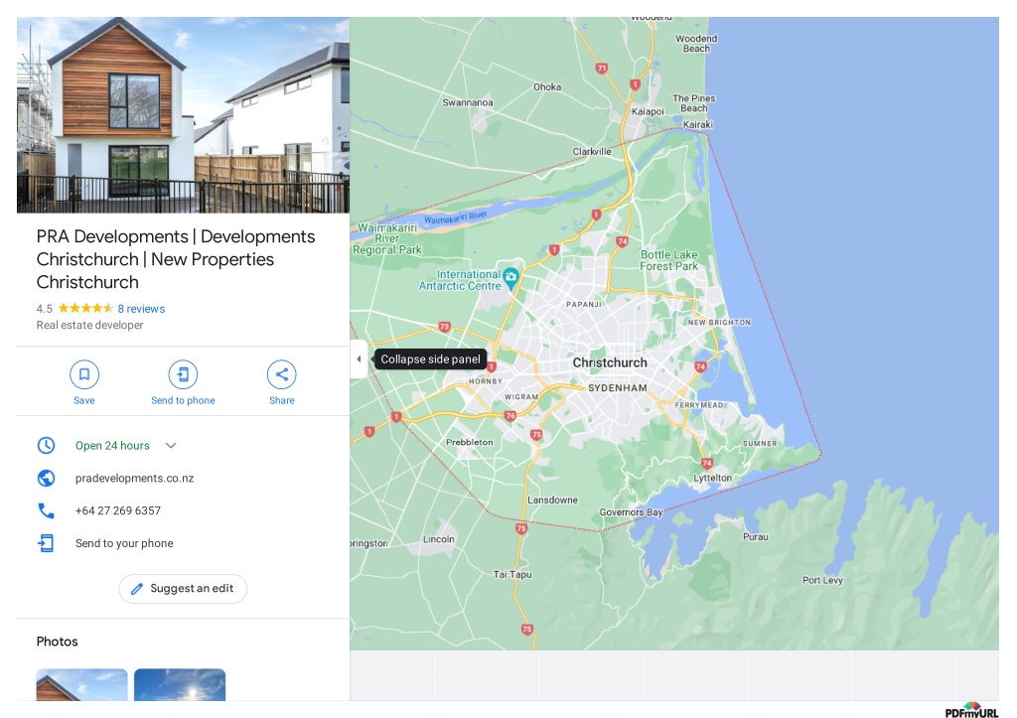This screenshot has height=718, width=1017.
Task: Click the Real estate developer category text
Action: pyautogui.click(x=89, y=325)
